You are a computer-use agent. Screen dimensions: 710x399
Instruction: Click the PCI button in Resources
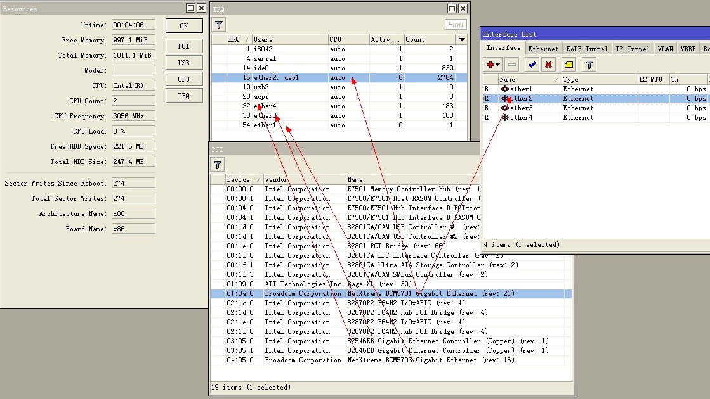(183, 46)
